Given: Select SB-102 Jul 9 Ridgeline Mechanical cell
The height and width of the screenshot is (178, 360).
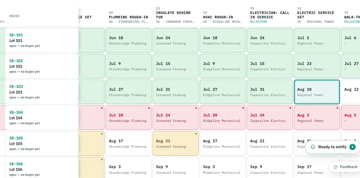Looking at the screenshot, I should tap(223, 66).
